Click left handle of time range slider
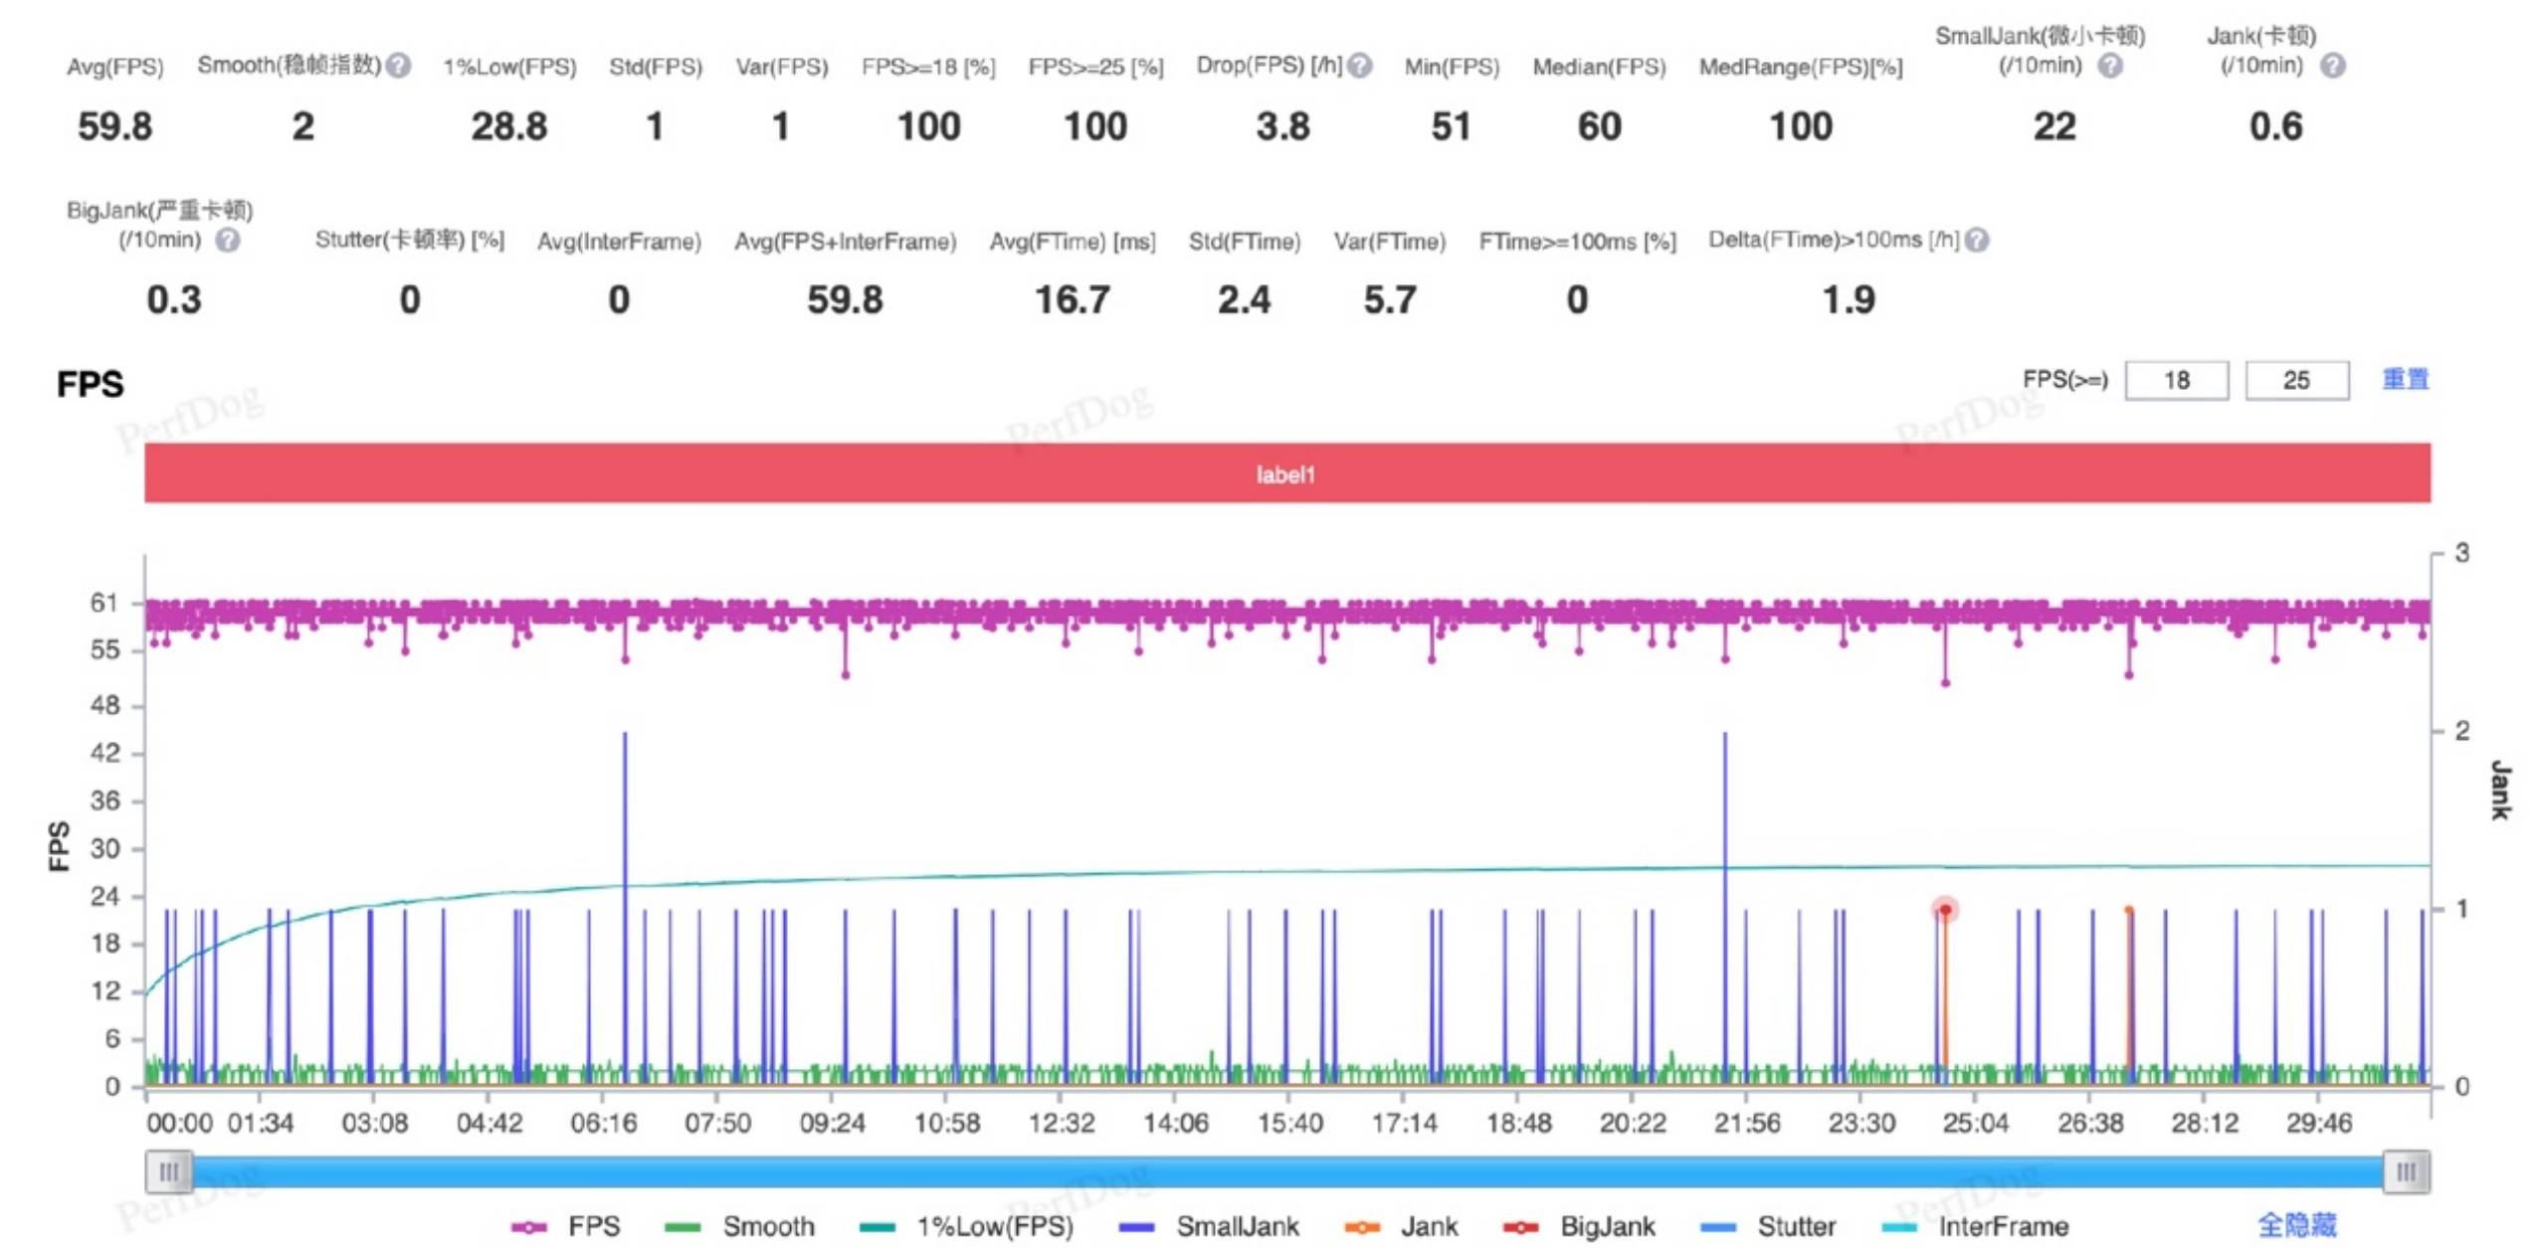Image resolution: width=2547 pixels, height=1248 pixels. coord(169,1171)
